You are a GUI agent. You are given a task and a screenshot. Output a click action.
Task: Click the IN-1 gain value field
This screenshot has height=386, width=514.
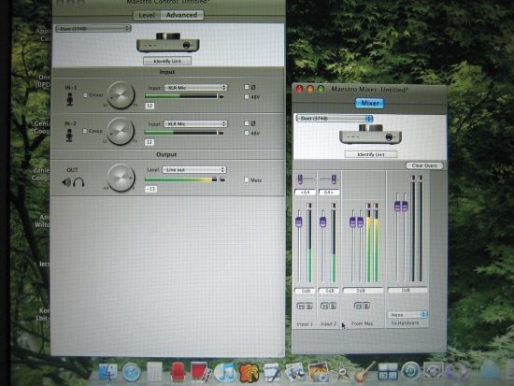point(150,106)
